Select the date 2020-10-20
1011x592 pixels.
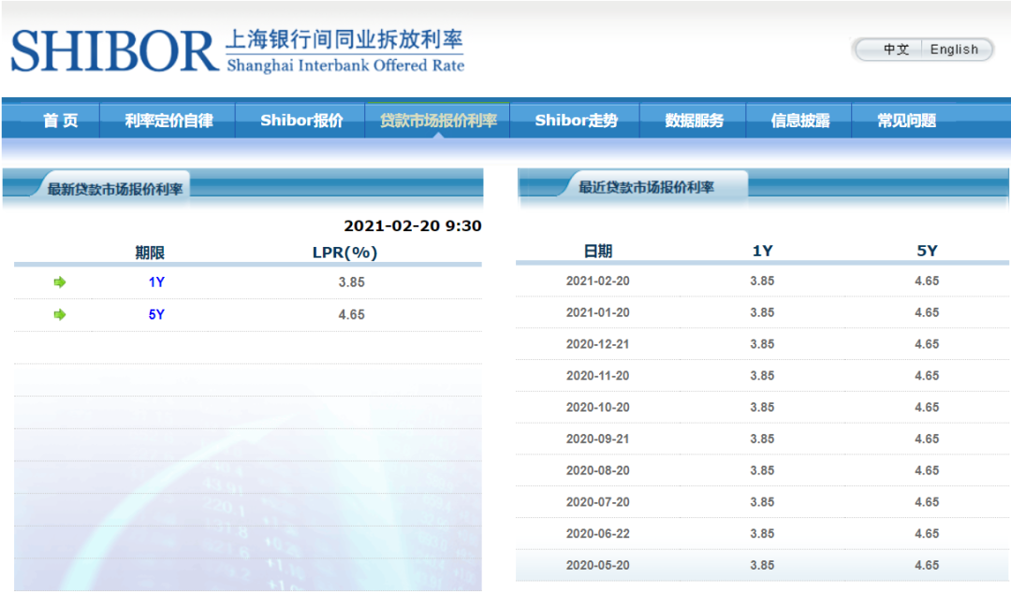(597, 407)
